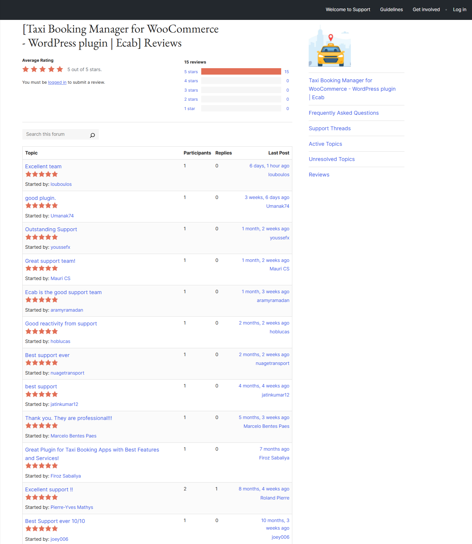Open Thank you. They are professional!!! review
Screen dimensions: 472x544
pyautogui.click(x=69, y=418)
